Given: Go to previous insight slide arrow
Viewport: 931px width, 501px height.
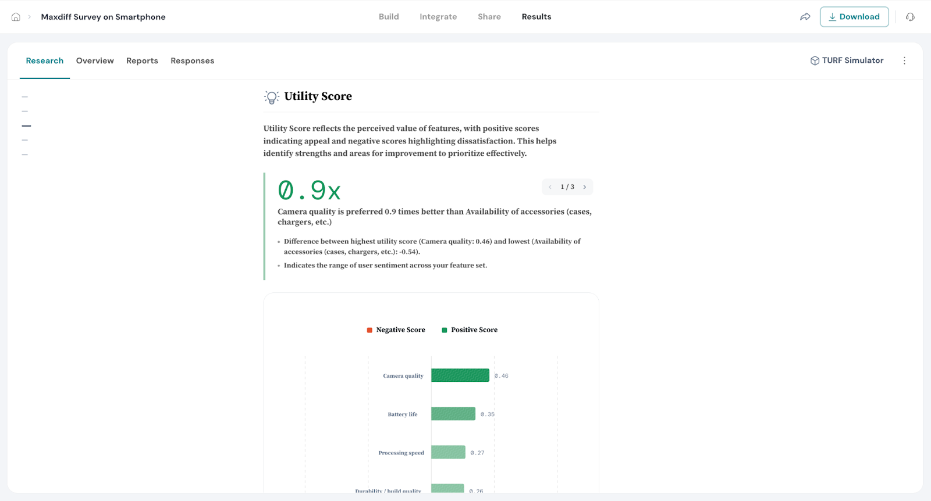Looking at the screenshot, I should 550,187.
